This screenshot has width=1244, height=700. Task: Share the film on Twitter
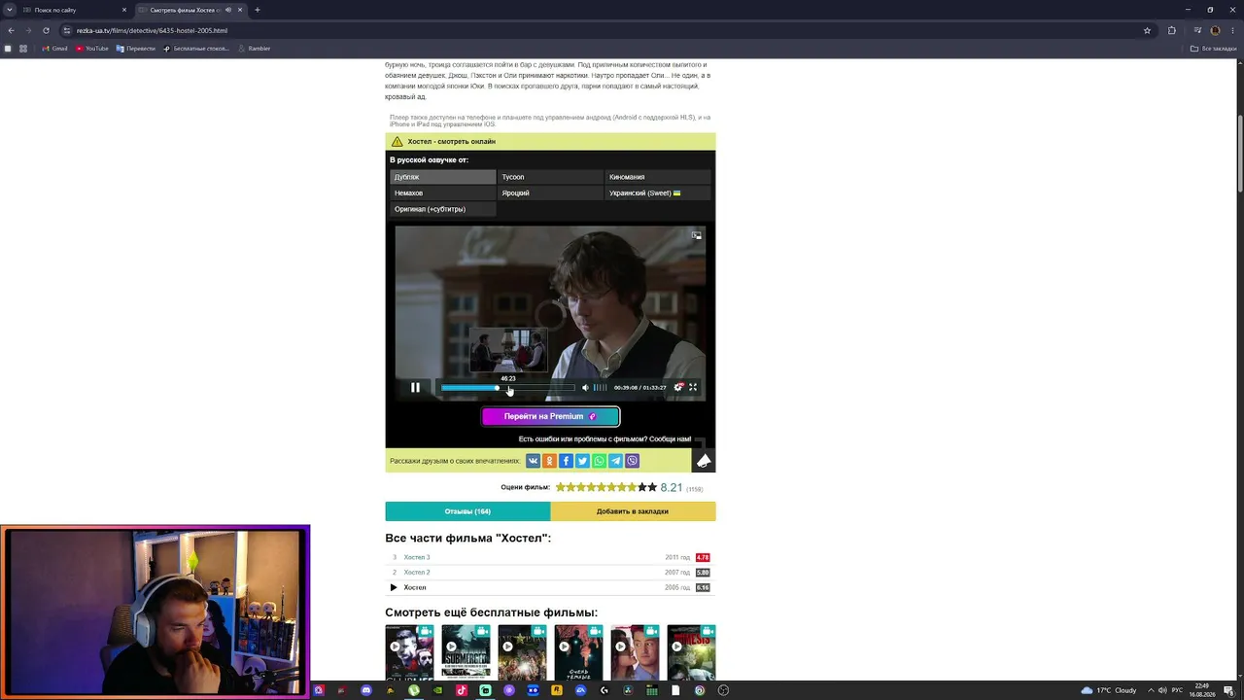point(582,461)
